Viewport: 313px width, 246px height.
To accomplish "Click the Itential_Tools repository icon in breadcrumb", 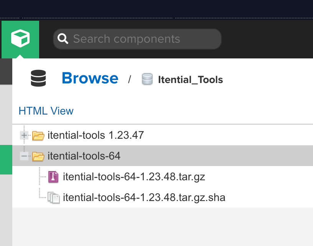I will [x=147, y=80].
